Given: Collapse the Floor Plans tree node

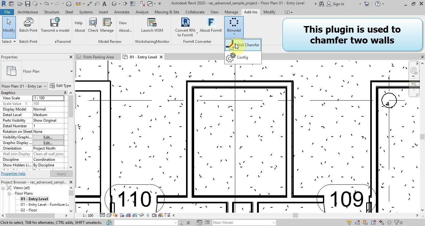Looking at the screenshot, I should tap(9, 193).
